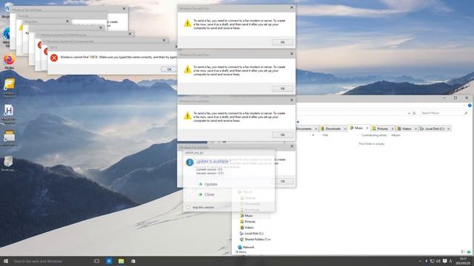
Task: Close the Local Disk (C:) tab with its x
Action: pyautogui.click(x=448, y=129)
